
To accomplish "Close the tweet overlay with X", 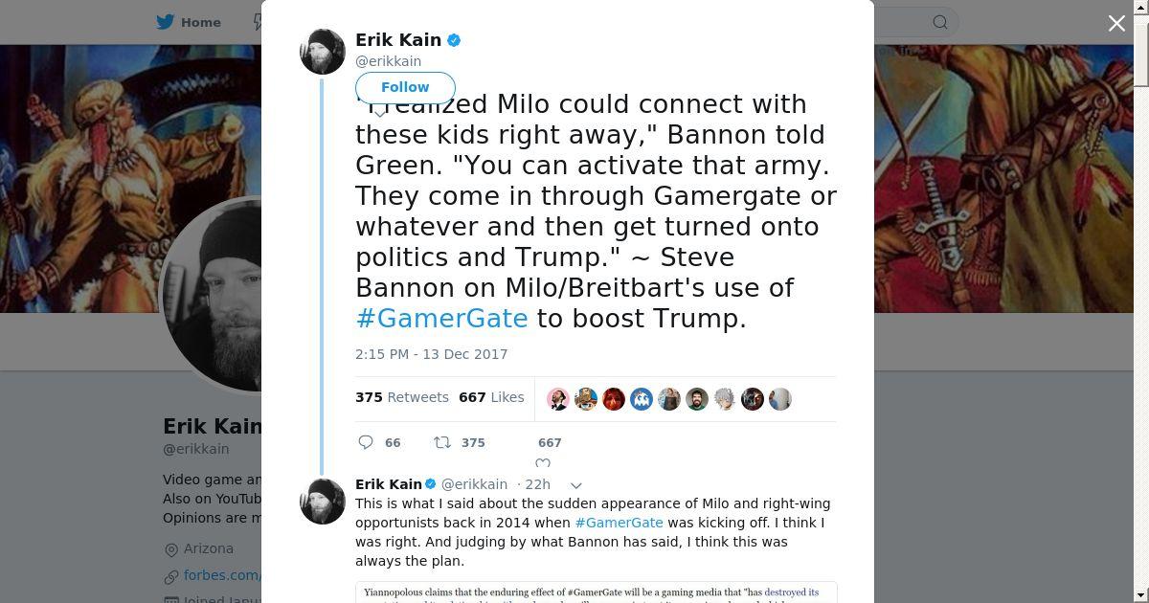I will tap(1116, 23).
